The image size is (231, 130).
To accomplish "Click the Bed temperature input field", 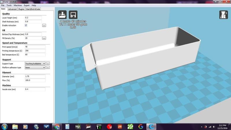I will click(35, 55).
